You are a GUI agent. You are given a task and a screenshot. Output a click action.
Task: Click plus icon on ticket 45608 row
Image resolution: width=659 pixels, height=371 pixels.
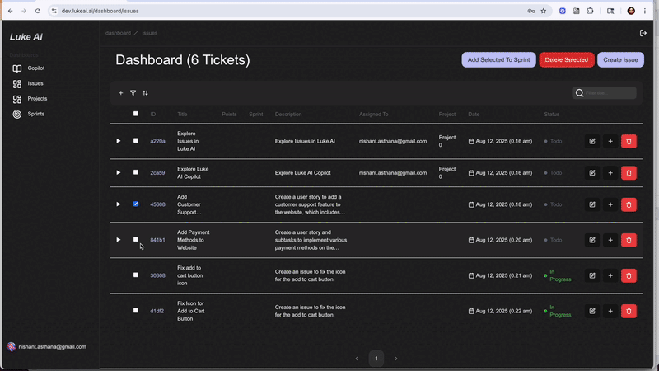point(610,204)
